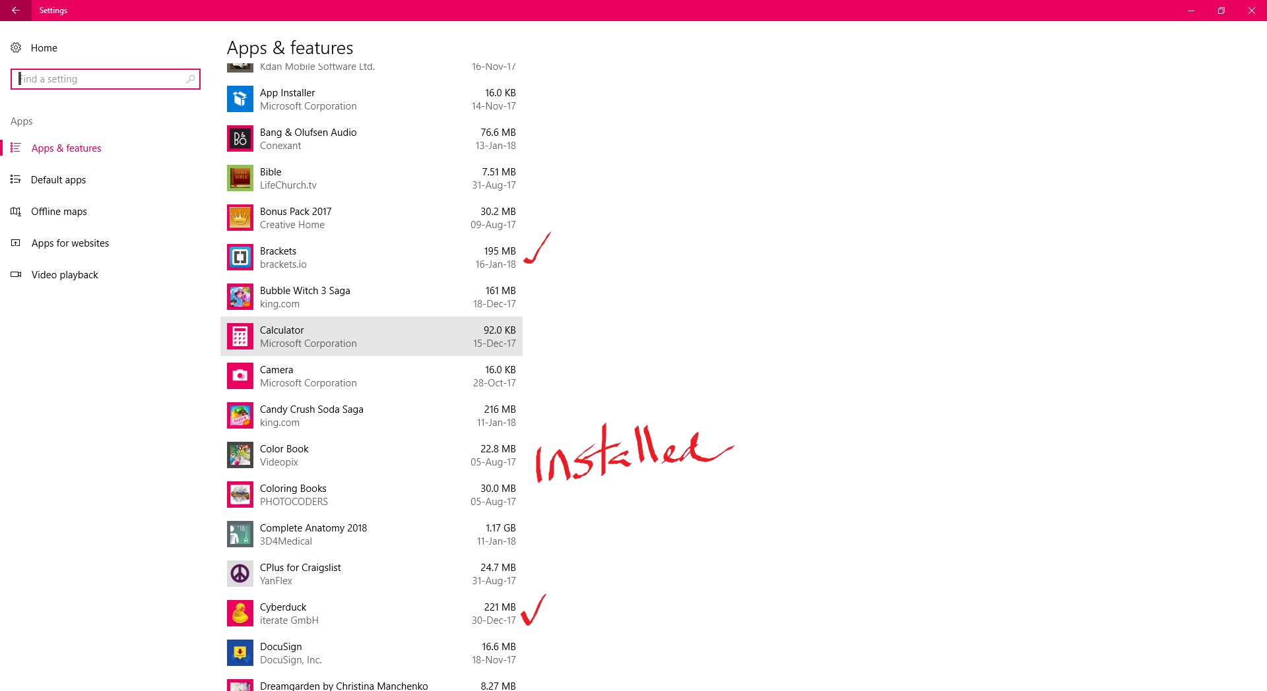Click the DocuSign, Inc. publisher text
Viewport: 1267px width, 691px height.
coord(291,660)
